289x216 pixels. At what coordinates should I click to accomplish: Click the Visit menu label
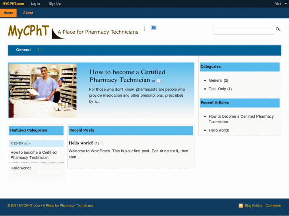pyautogui.click(x=278, y=4)
